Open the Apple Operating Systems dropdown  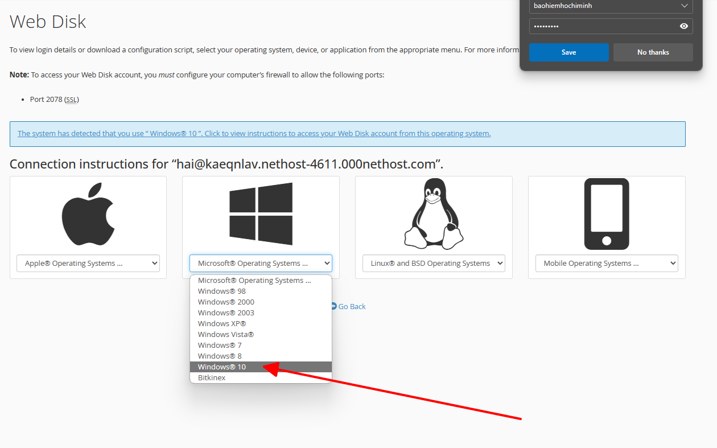88,264
